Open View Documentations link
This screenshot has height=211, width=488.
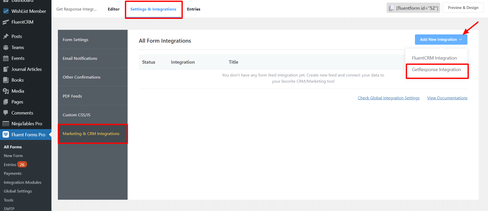[447, 98]
